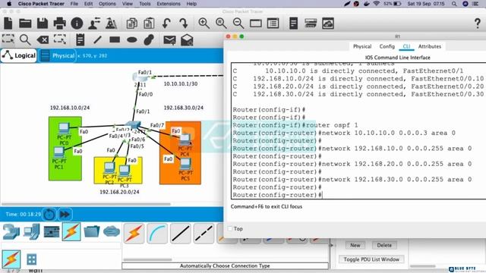
Task: Select the Connections lightning category icon
Action: tap(71, 231)
